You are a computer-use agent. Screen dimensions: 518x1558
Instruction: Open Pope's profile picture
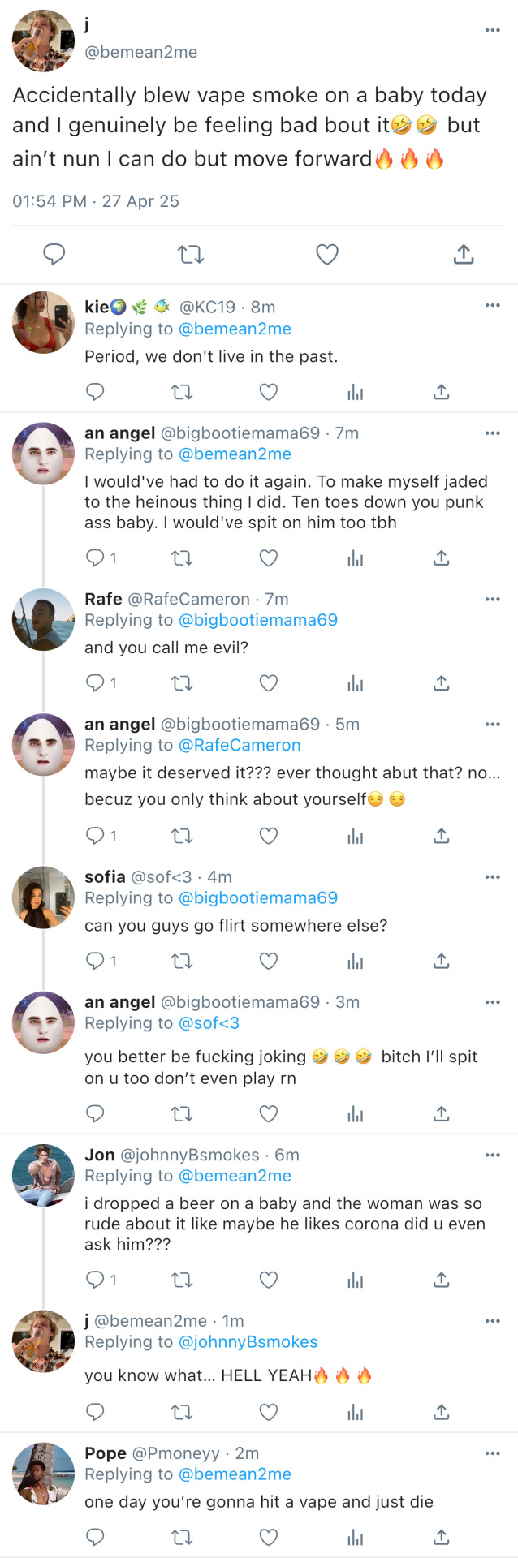pos(43,1474)
